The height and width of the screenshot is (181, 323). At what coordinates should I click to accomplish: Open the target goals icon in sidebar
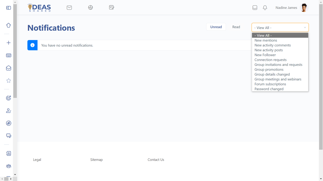[9, 98]
